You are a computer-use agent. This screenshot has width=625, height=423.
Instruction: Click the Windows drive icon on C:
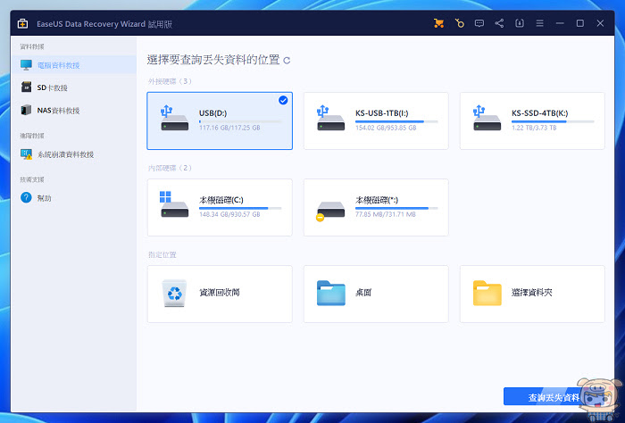(x=174, y=204)
